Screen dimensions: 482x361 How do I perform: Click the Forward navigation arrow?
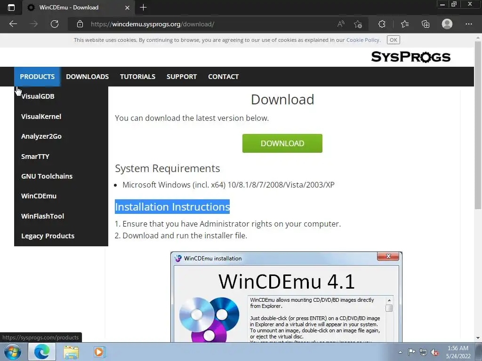(x=34, y=24)
